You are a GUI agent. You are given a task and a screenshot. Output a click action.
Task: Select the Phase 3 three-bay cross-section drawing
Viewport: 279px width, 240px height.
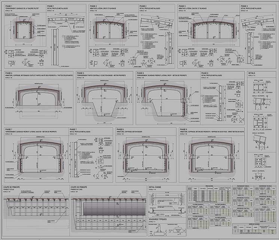click(x=214, y=30)
